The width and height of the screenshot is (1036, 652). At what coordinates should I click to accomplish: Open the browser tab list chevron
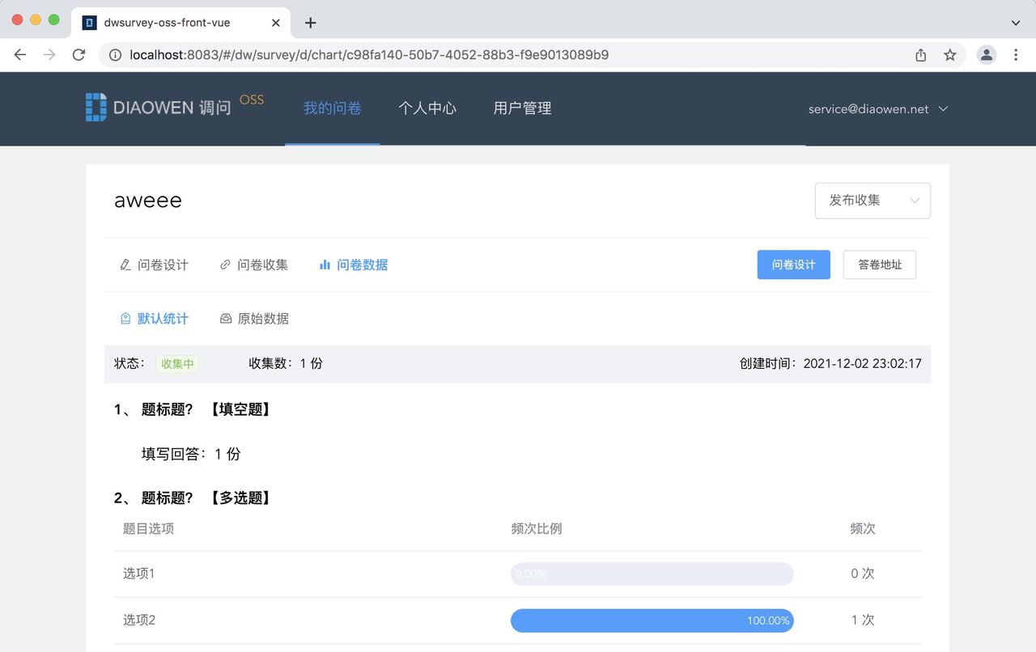[1015, 23]
